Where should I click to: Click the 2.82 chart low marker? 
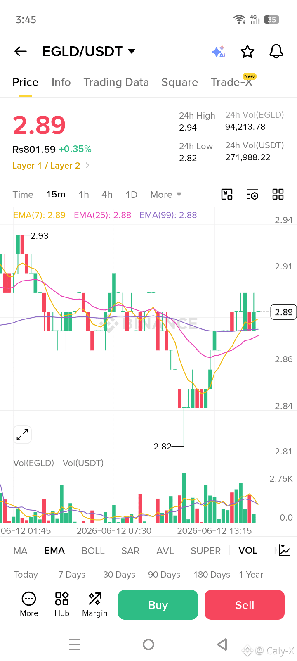click(x=163, y=447)
